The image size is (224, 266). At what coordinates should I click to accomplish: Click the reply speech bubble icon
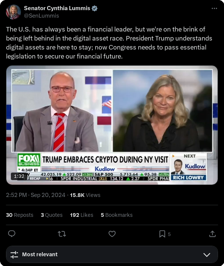point(12,234)
